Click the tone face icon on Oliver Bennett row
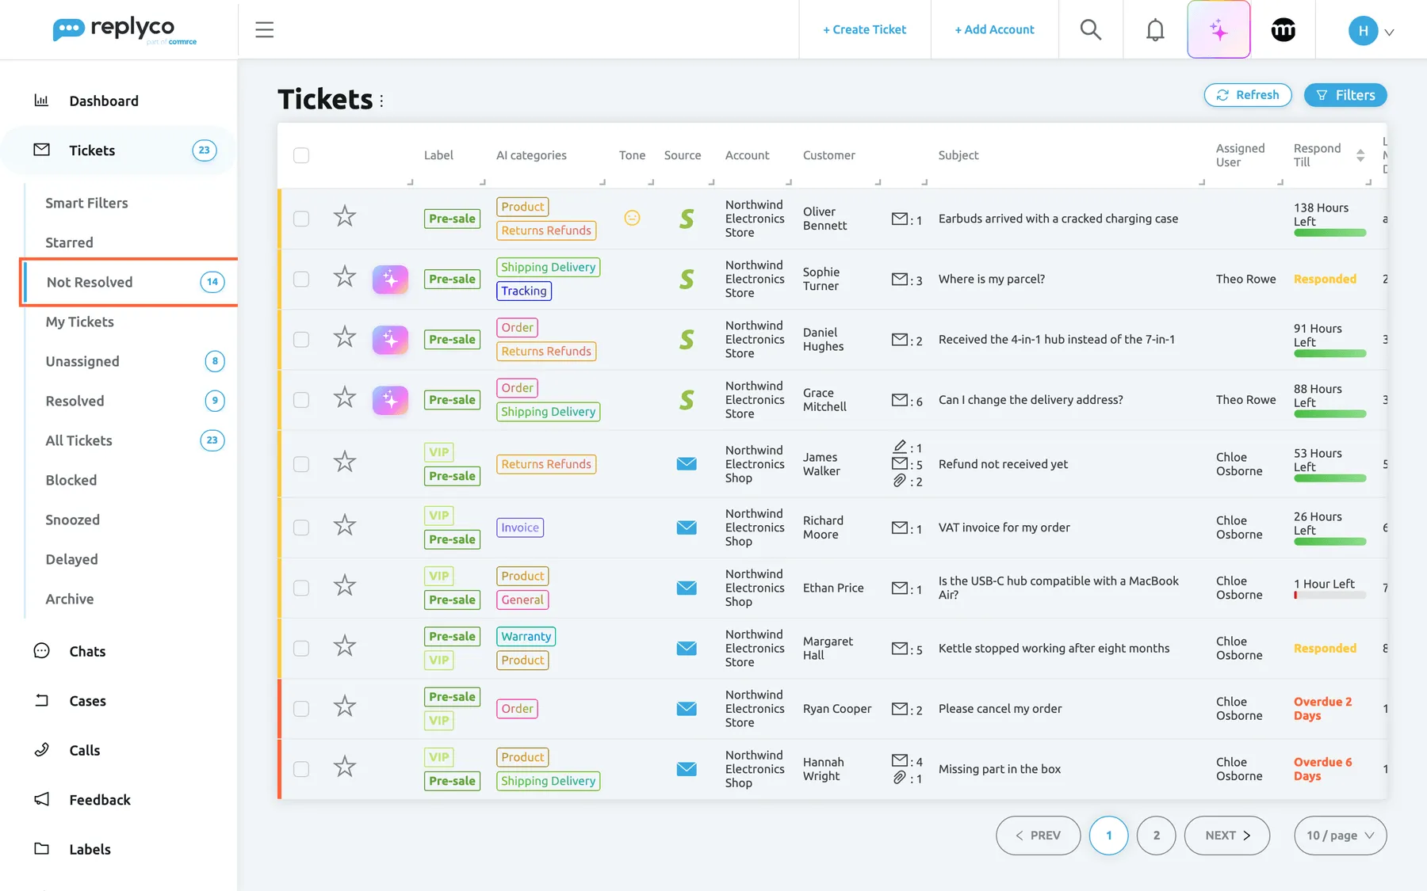Viewport: 1427px width, 891px height. point(632,218)
